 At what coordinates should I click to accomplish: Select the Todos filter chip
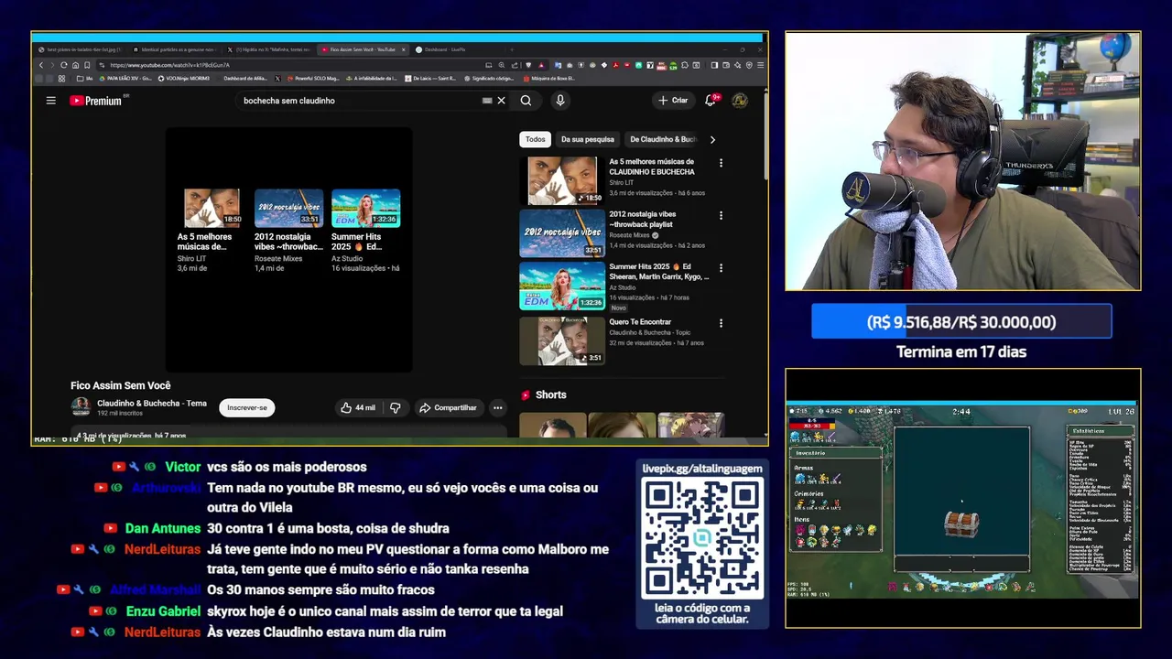[535, 139]
